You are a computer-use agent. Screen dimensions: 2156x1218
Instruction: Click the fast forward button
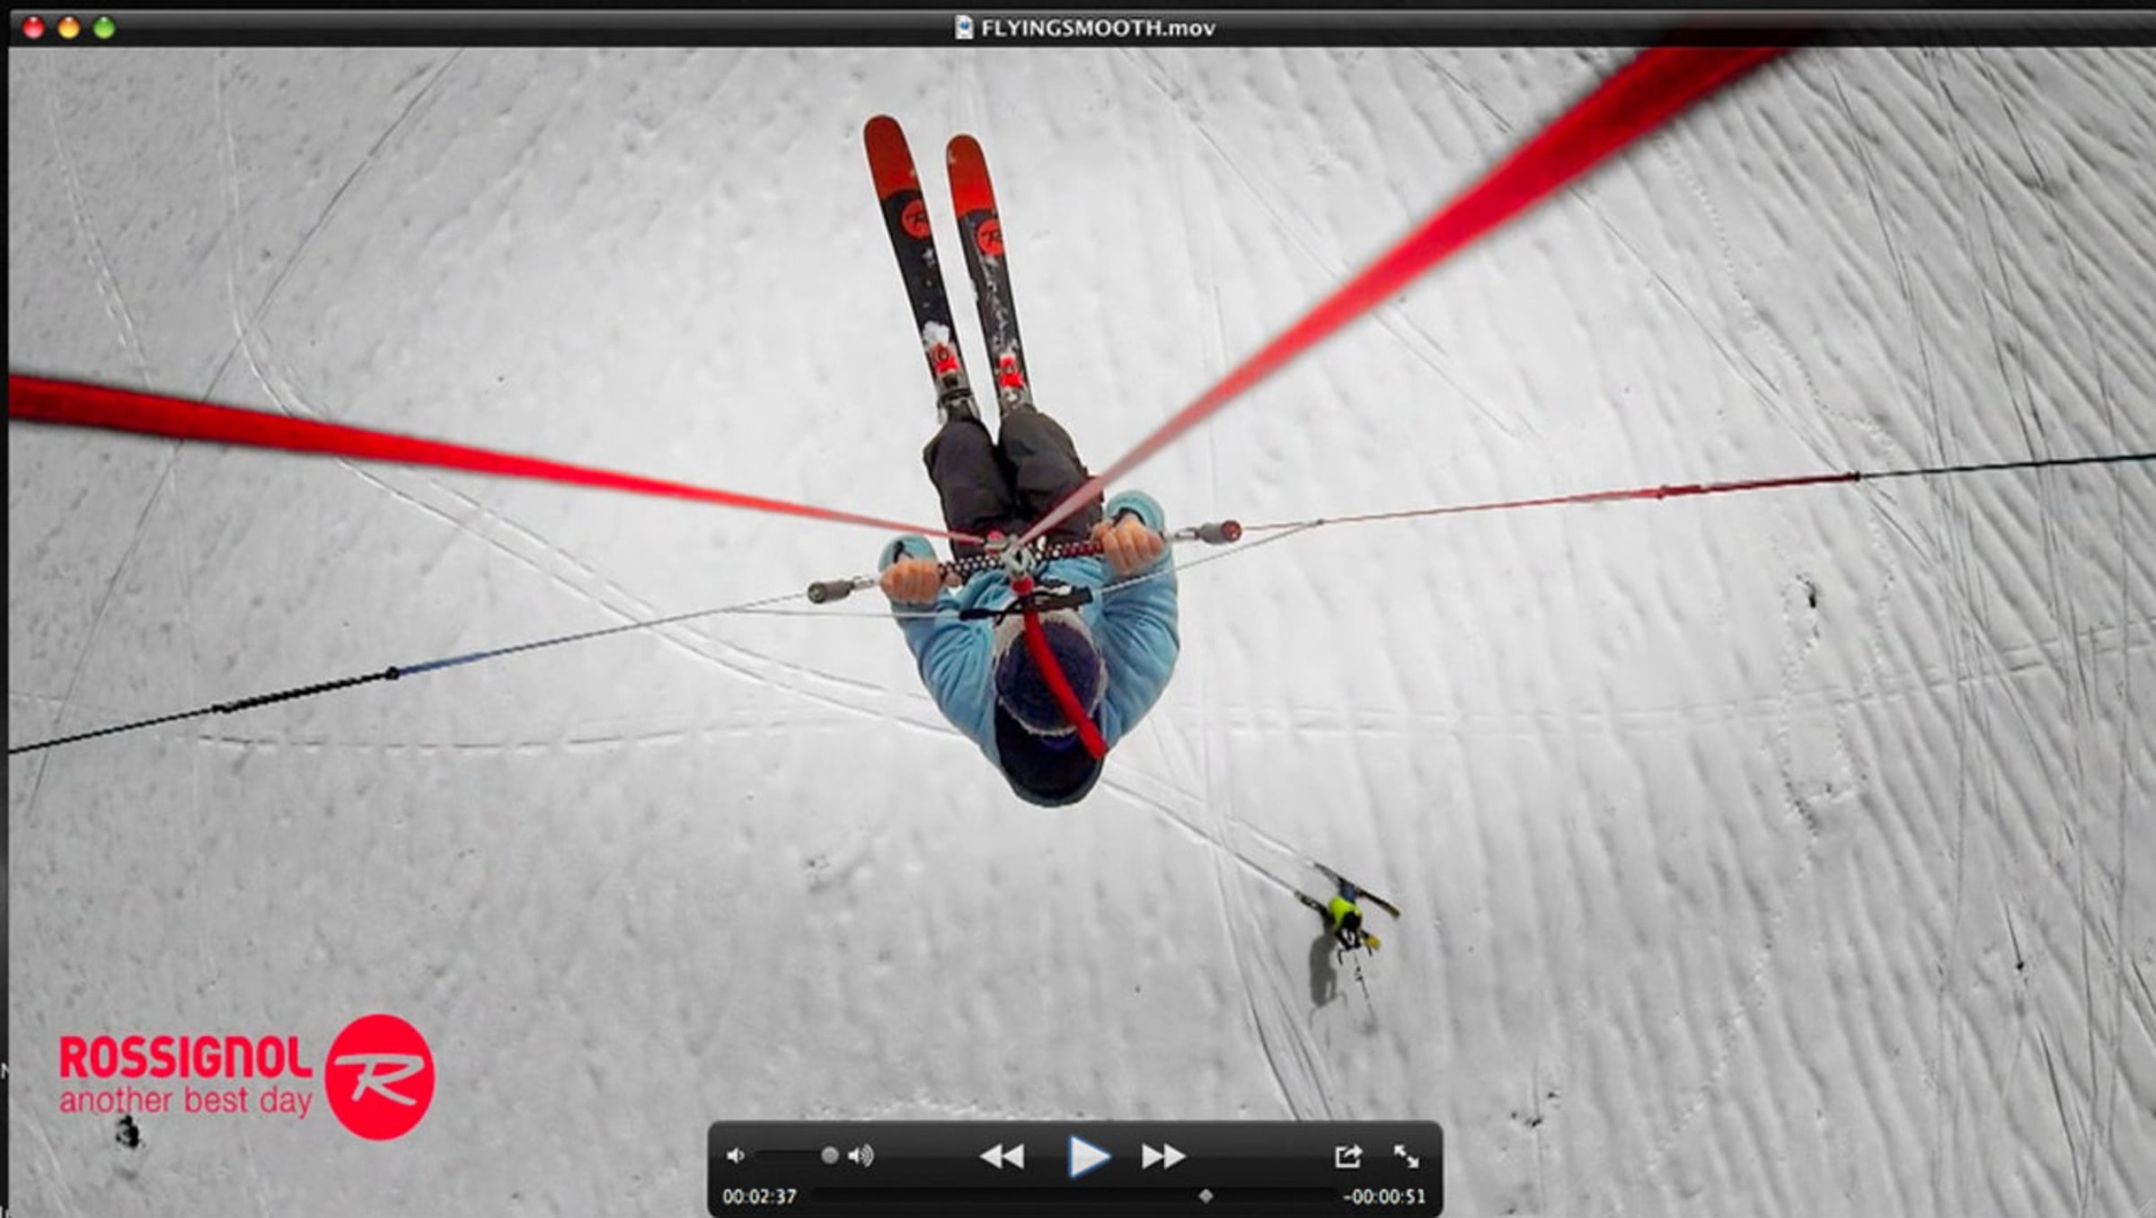[1163, 1156]
